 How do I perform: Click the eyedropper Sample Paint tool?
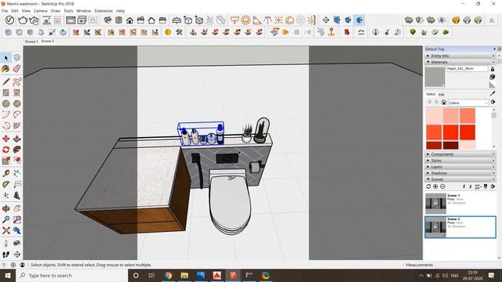(x=493, y=93)
